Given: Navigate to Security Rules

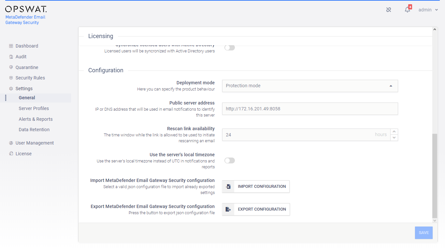Looking at the screenshot, I should pyautogui.click(x=30, y=78).
